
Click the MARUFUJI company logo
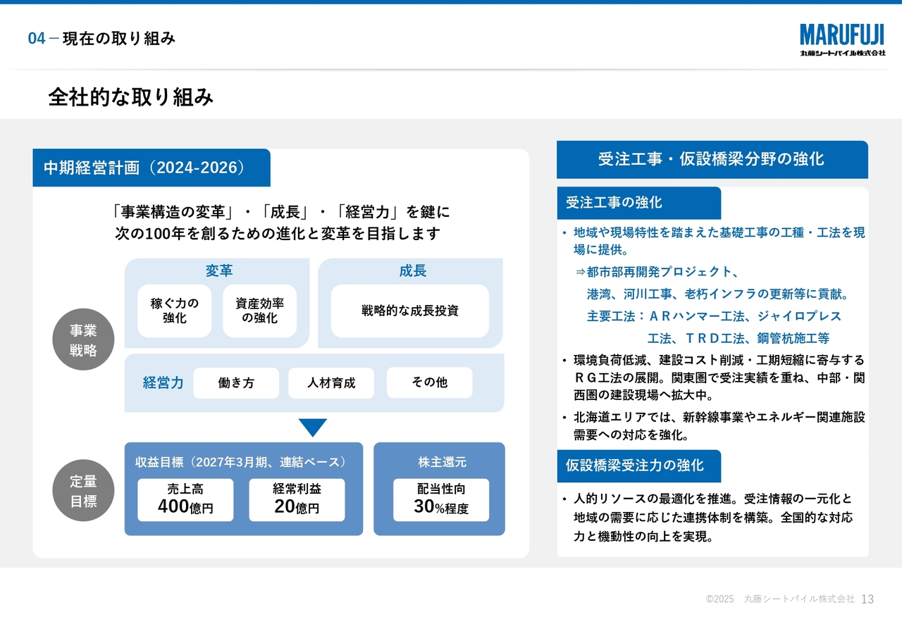[x=842, y=39]
